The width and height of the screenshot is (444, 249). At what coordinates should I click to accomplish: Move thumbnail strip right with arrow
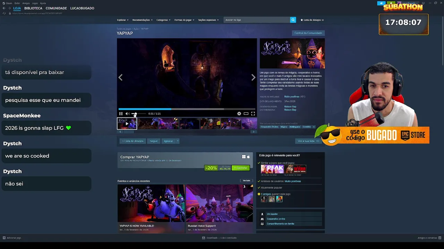click(254, 131)
